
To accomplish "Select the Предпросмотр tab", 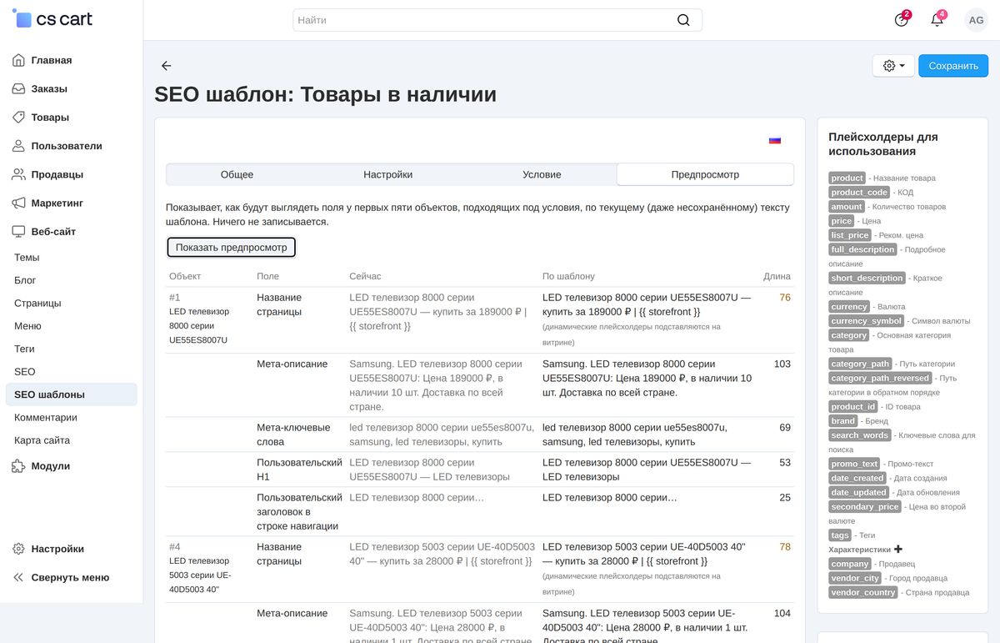I will click(705, 174).
